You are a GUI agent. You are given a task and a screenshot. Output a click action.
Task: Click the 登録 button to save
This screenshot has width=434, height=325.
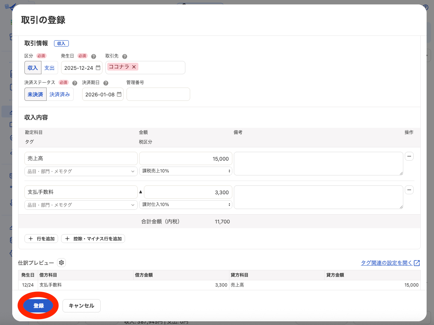[38, 305]
